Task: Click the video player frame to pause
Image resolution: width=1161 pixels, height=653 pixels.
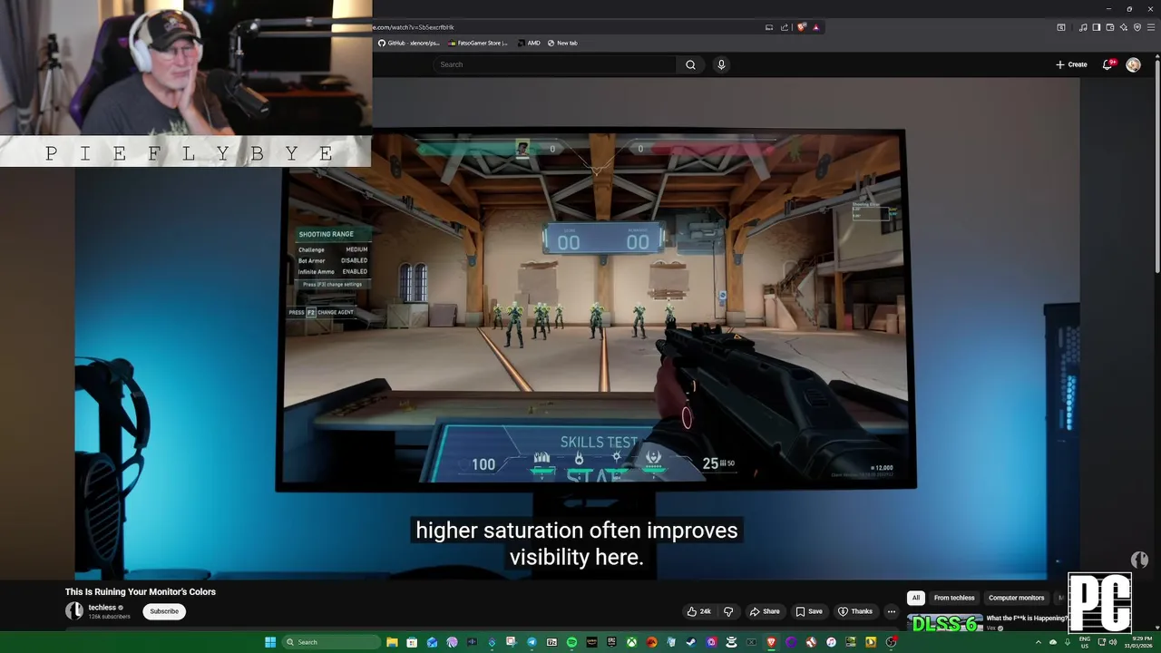Action: [577, 328]
